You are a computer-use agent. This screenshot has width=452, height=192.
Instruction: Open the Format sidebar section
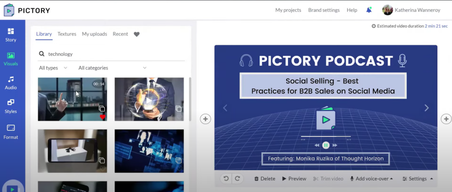pyautogui.click(x=11, y=132)
